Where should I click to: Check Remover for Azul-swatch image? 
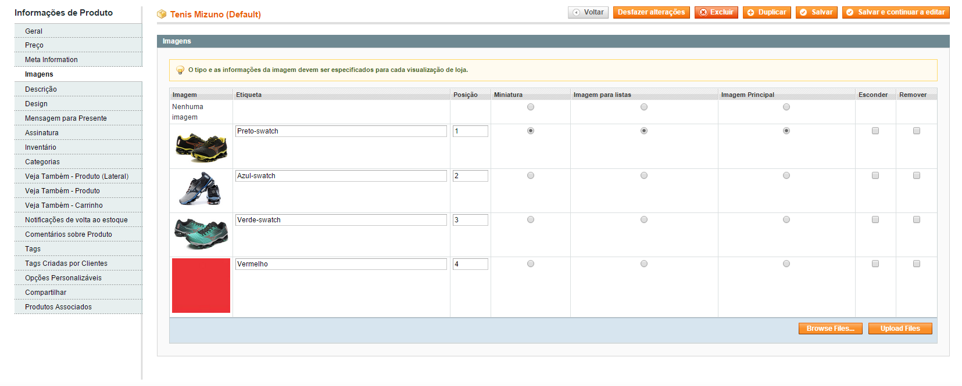click(917, 175)
